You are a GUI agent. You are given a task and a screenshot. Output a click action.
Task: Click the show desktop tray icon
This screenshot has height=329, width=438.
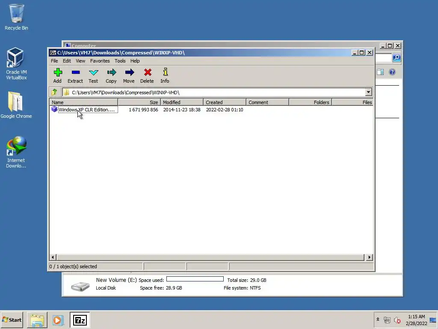click(433, 320)
